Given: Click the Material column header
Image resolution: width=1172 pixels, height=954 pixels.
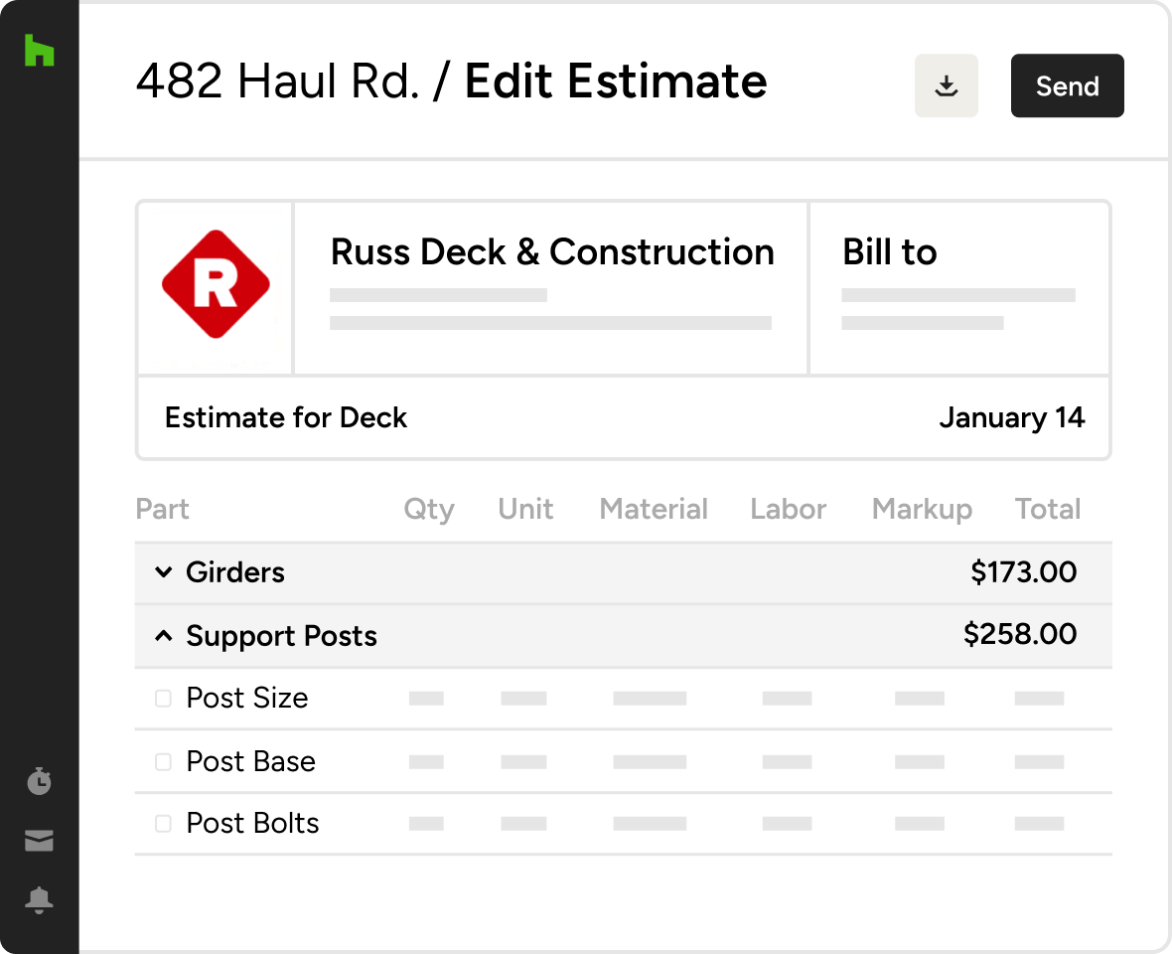Looking at the screenshot, I should click(654, 510).
